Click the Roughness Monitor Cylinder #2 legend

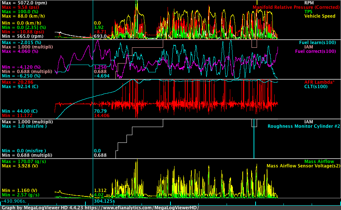tap(304, 126)
